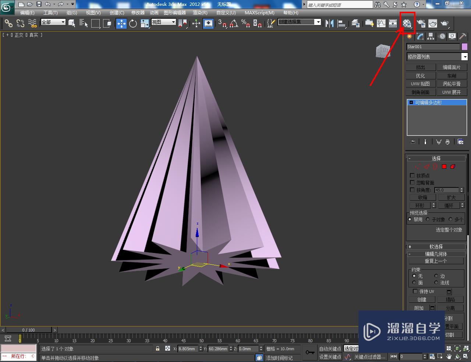Select the Vertex sub-object level

pos(418,166)
